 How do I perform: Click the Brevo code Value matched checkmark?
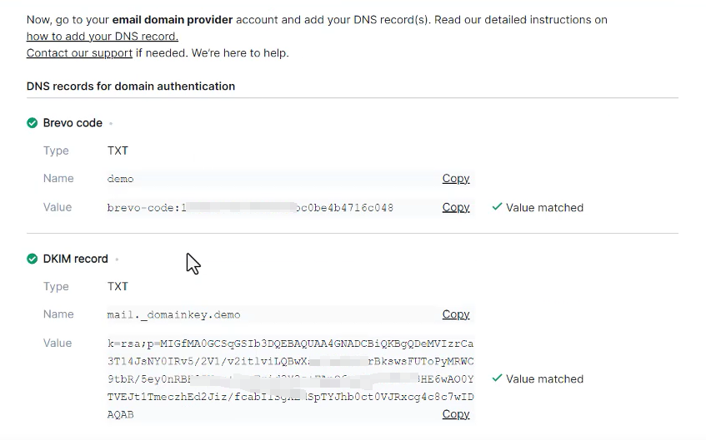[x=497, y=207]
